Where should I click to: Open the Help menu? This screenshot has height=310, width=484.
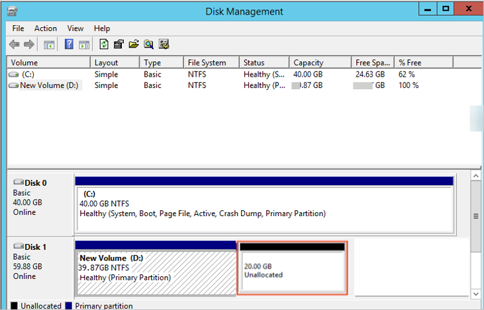pos(102,28)
